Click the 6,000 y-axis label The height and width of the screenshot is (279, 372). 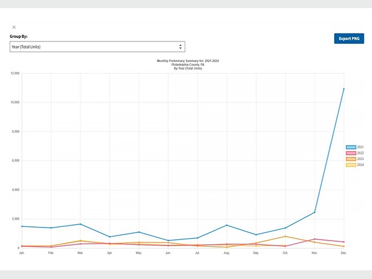[x=15, y=161]
